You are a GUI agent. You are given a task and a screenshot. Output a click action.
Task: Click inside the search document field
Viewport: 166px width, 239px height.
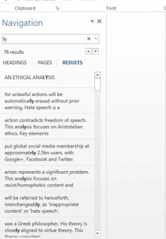coord(44,39)
